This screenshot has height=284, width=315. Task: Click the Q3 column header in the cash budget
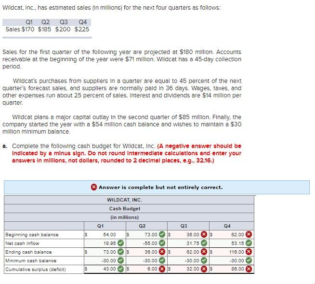tap(184, 226)
